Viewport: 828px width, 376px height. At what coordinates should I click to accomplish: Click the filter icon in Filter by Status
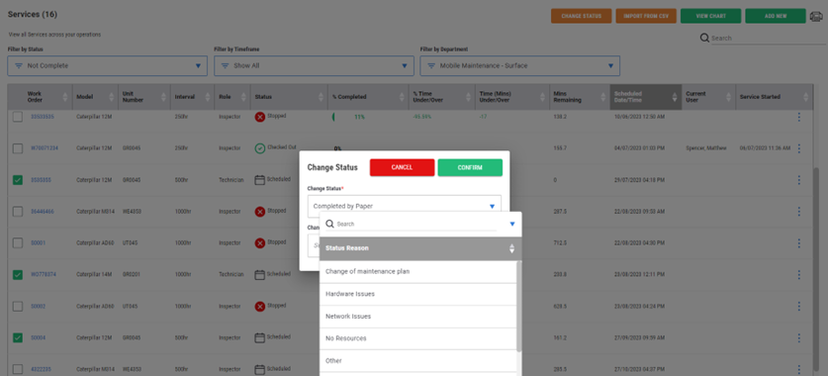[x=19, y=66]
